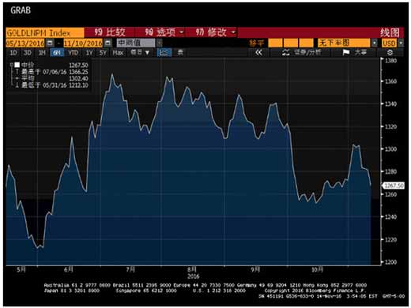
Task: Select the table view icon
Action: point(180,52)
